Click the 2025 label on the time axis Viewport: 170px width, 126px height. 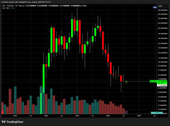77,116
